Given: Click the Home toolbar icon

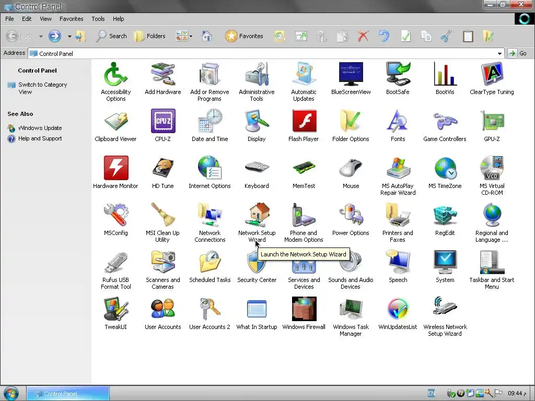Looking at the screenshot, I should click(x=207, y=36).
